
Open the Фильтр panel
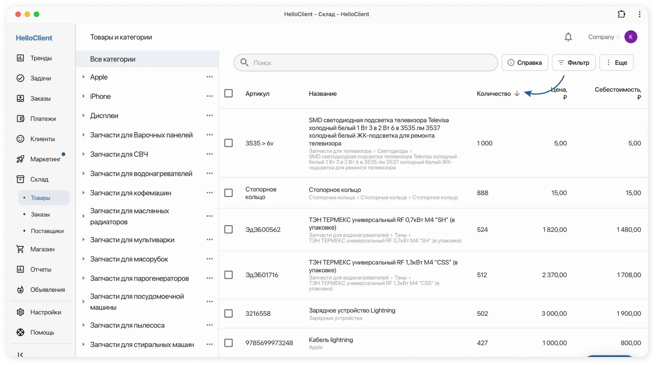point(573,62)
